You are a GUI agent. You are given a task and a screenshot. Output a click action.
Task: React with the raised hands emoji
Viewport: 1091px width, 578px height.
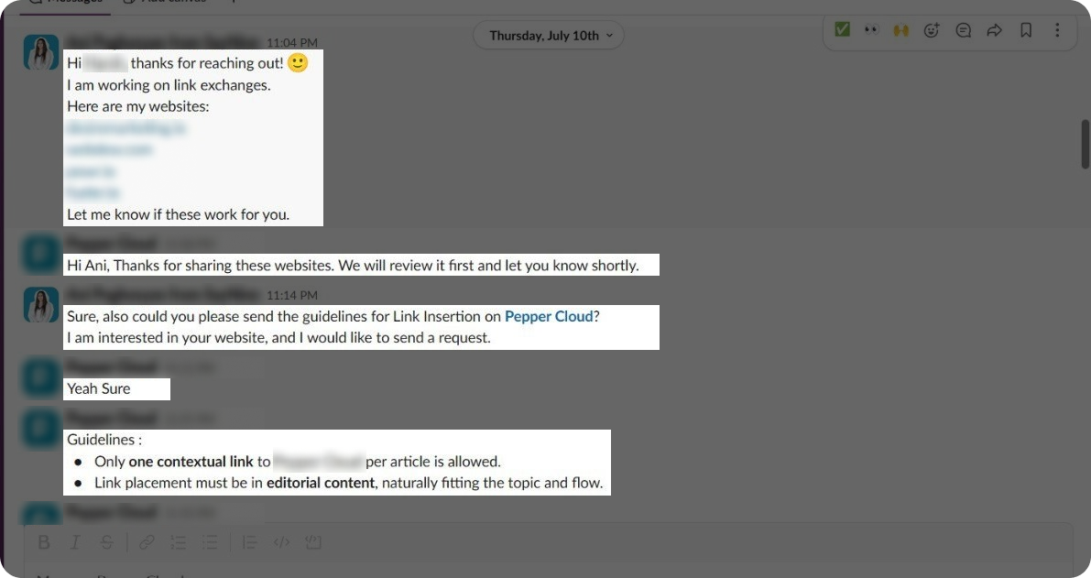[x=901, y=30]
